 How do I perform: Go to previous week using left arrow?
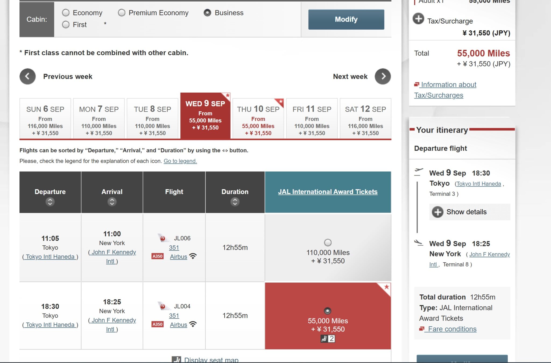coord(27,76)
